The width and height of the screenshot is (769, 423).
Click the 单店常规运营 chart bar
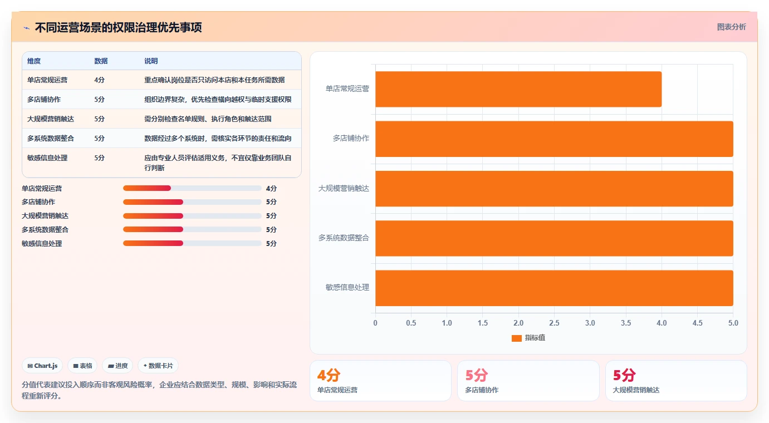point(518,89)
